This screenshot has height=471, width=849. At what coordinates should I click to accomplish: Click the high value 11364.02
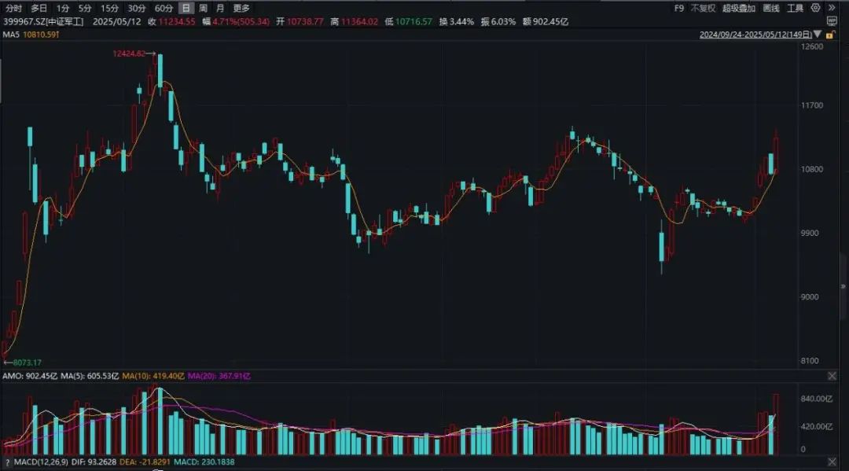point(359,22)
